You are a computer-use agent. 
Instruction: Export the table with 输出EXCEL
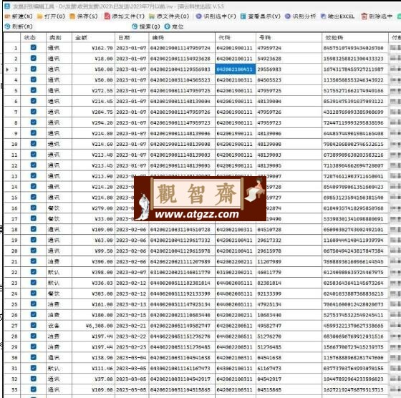(x=337, y=16)
